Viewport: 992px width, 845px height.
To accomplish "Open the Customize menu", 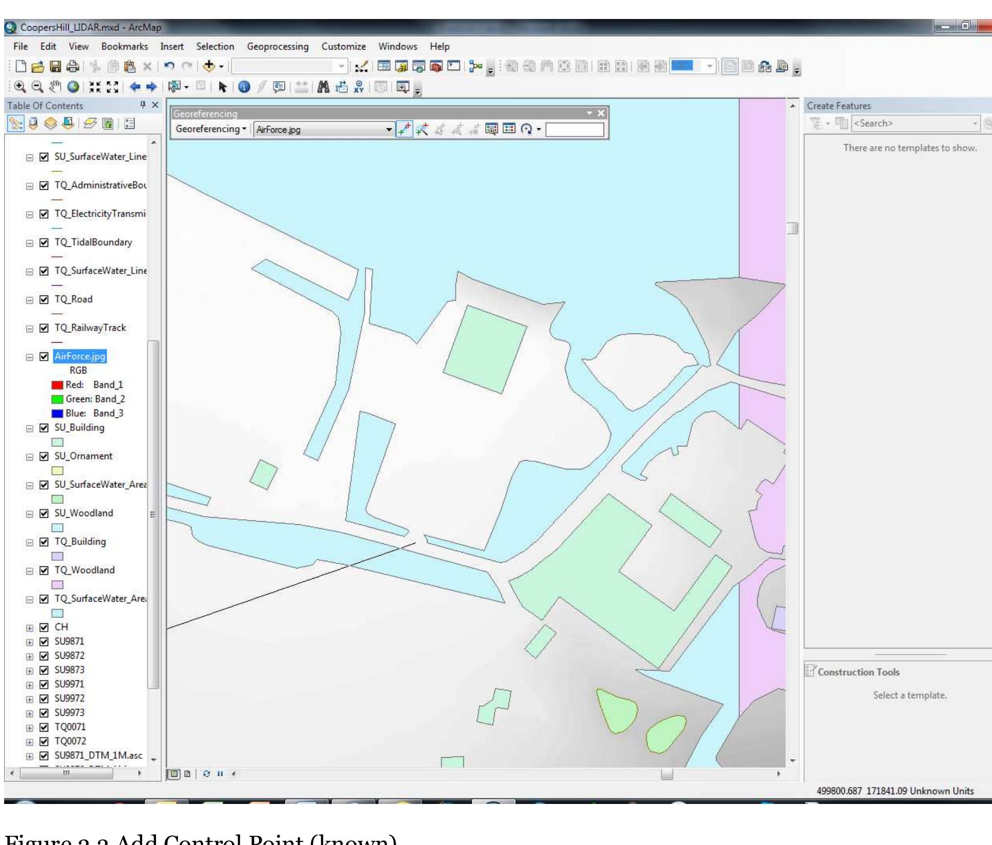I will (x=343, y=47).
